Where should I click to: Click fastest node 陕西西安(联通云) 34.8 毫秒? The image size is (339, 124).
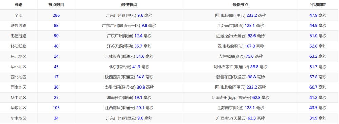tap(129, 77)
